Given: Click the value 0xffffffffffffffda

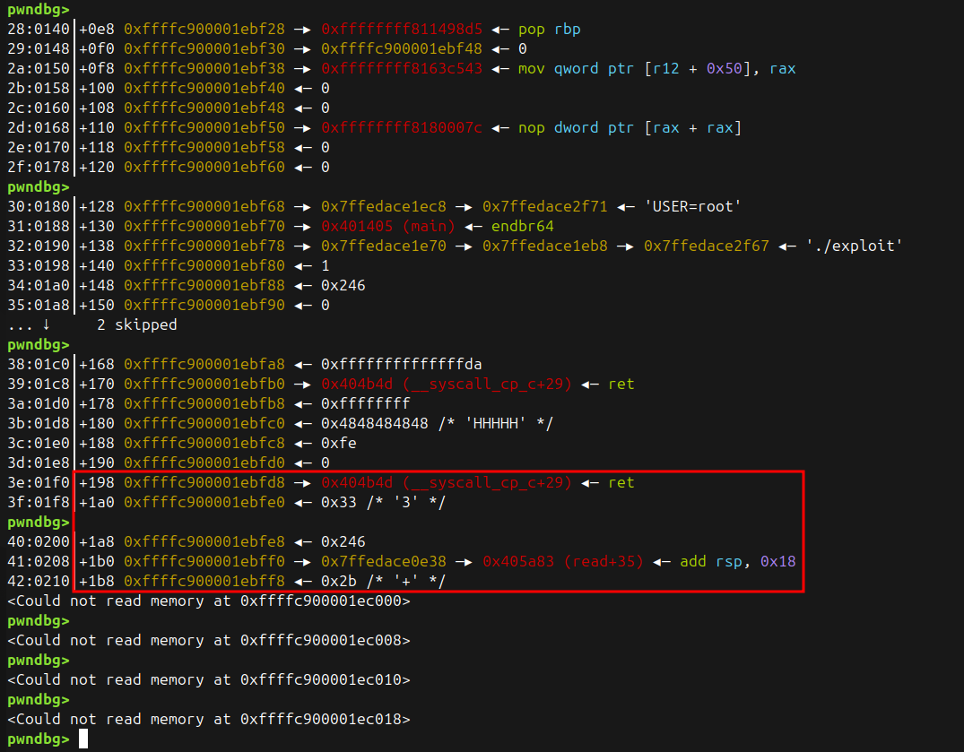Looking at the screenshot, I should pos(401,365).
